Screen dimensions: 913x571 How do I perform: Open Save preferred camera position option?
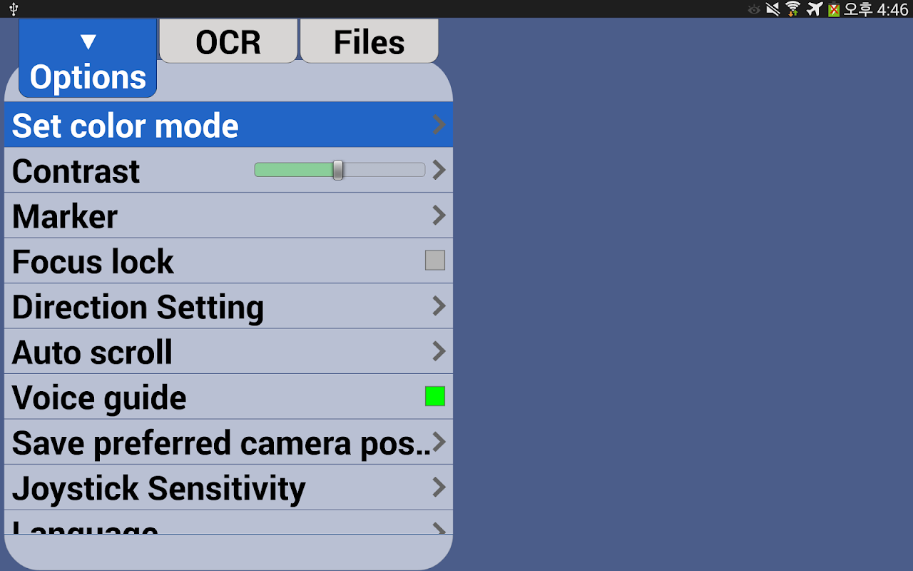(x=228, y=442)
